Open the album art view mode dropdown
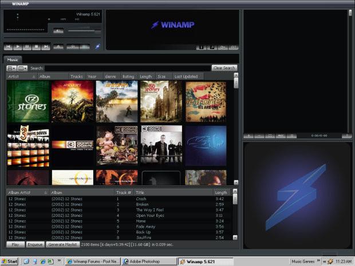The height and width of the screenshot is (266, 355). 11,68
